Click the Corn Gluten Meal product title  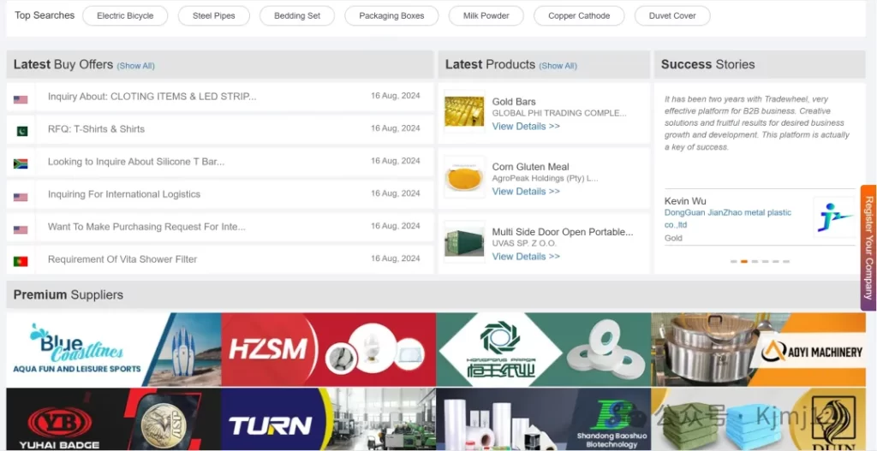pyautogui.click(x=530, y=167)
